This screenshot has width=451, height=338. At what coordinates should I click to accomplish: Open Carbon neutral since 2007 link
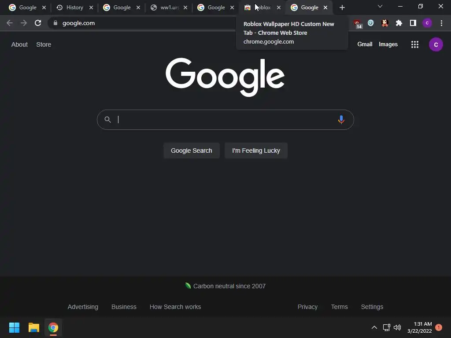[225, 286]
